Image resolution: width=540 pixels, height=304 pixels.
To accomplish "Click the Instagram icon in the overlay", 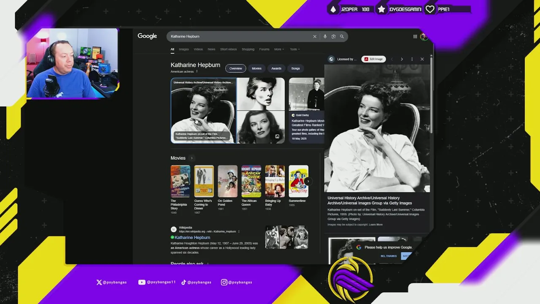I will point(224,282).
